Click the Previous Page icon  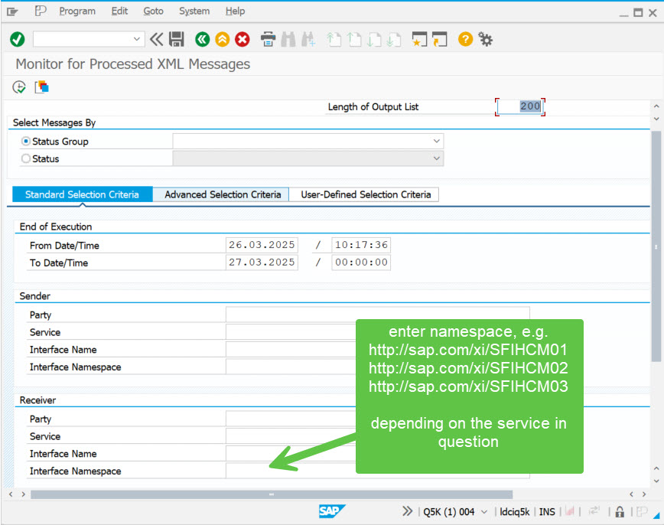click(354, 39)
